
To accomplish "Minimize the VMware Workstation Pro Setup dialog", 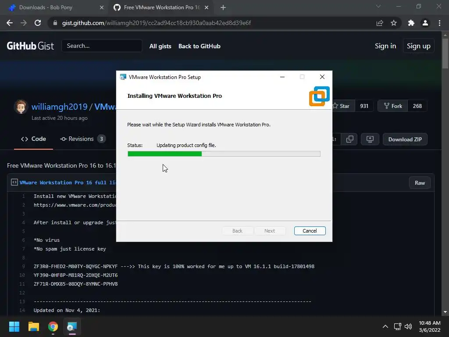I will 282,77.
